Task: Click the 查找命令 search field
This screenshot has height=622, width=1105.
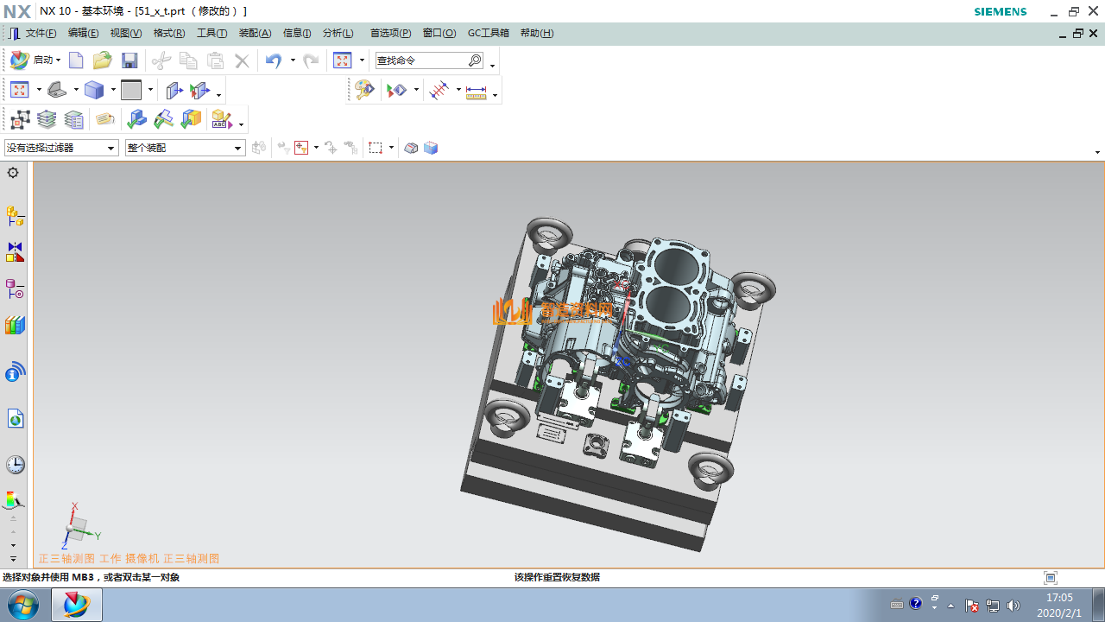Action: coord(421,60)
